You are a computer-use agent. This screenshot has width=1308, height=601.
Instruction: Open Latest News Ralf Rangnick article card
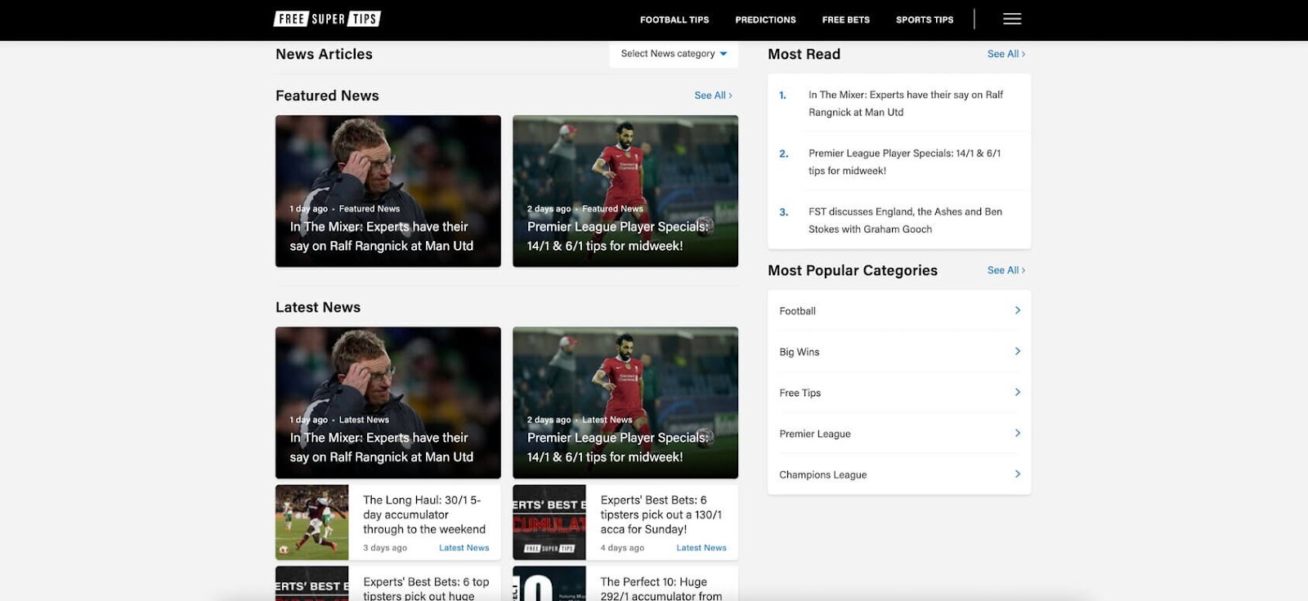(388, 403)
